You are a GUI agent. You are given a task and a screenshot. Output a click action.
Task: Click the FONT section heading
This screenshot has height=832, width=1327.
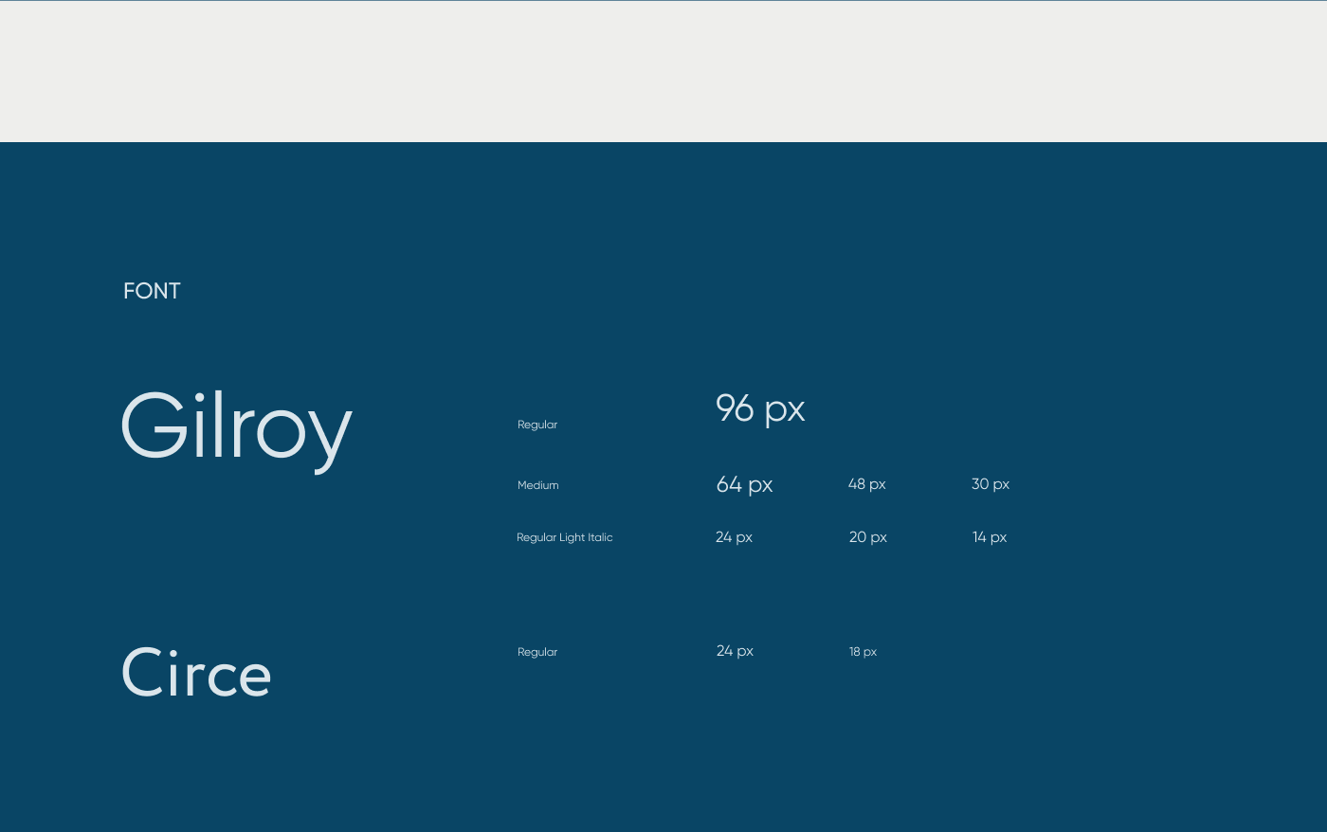point(152,291)
